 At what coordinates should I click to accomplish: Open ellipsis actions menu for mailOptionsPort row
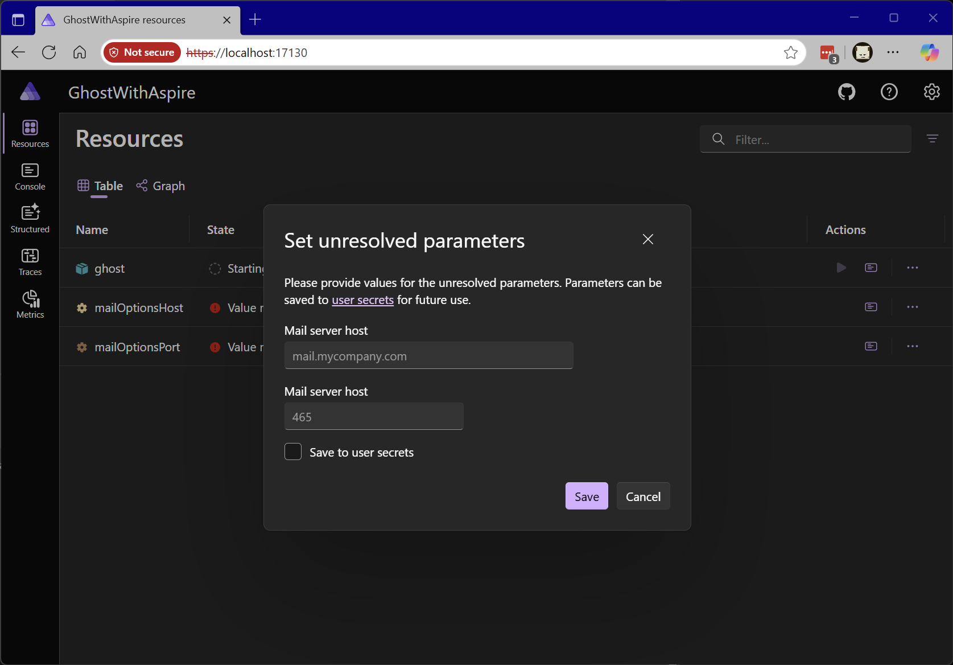coord(912,346)
